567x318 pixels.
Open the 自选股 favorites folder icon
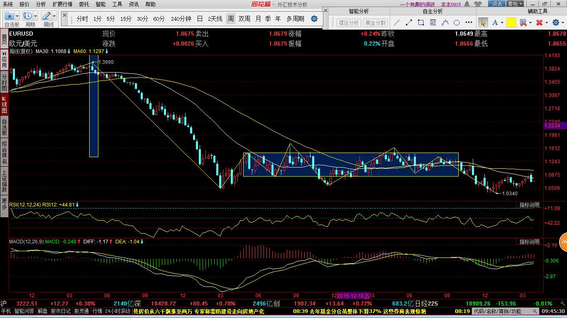coord(9,16)
